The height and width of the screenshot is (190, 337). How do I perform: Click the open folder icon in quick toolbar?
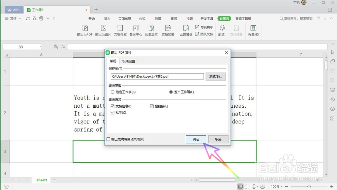point(28,19)
